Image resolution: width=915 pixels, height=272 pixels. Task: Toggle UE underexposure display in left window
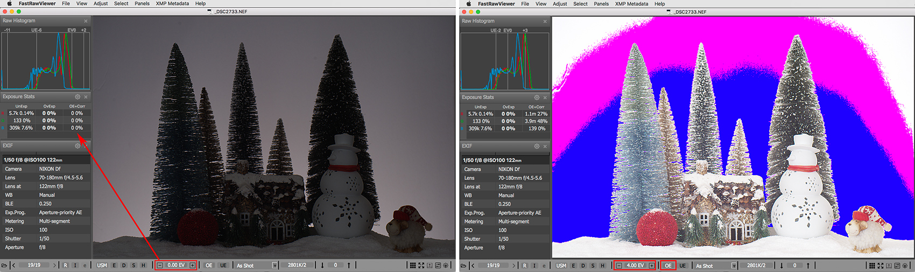[223, 266]
